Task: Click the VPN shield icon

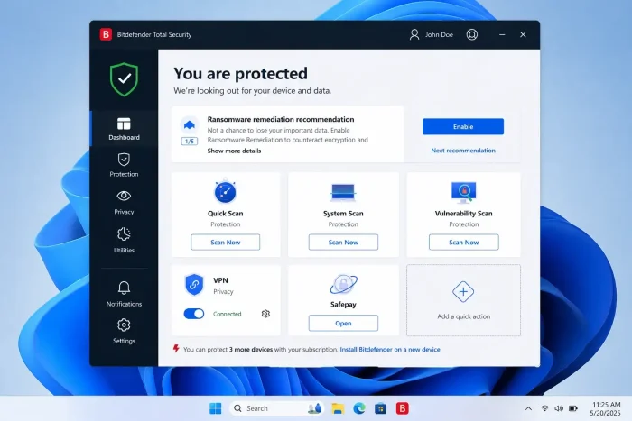Action: [194, 285]
